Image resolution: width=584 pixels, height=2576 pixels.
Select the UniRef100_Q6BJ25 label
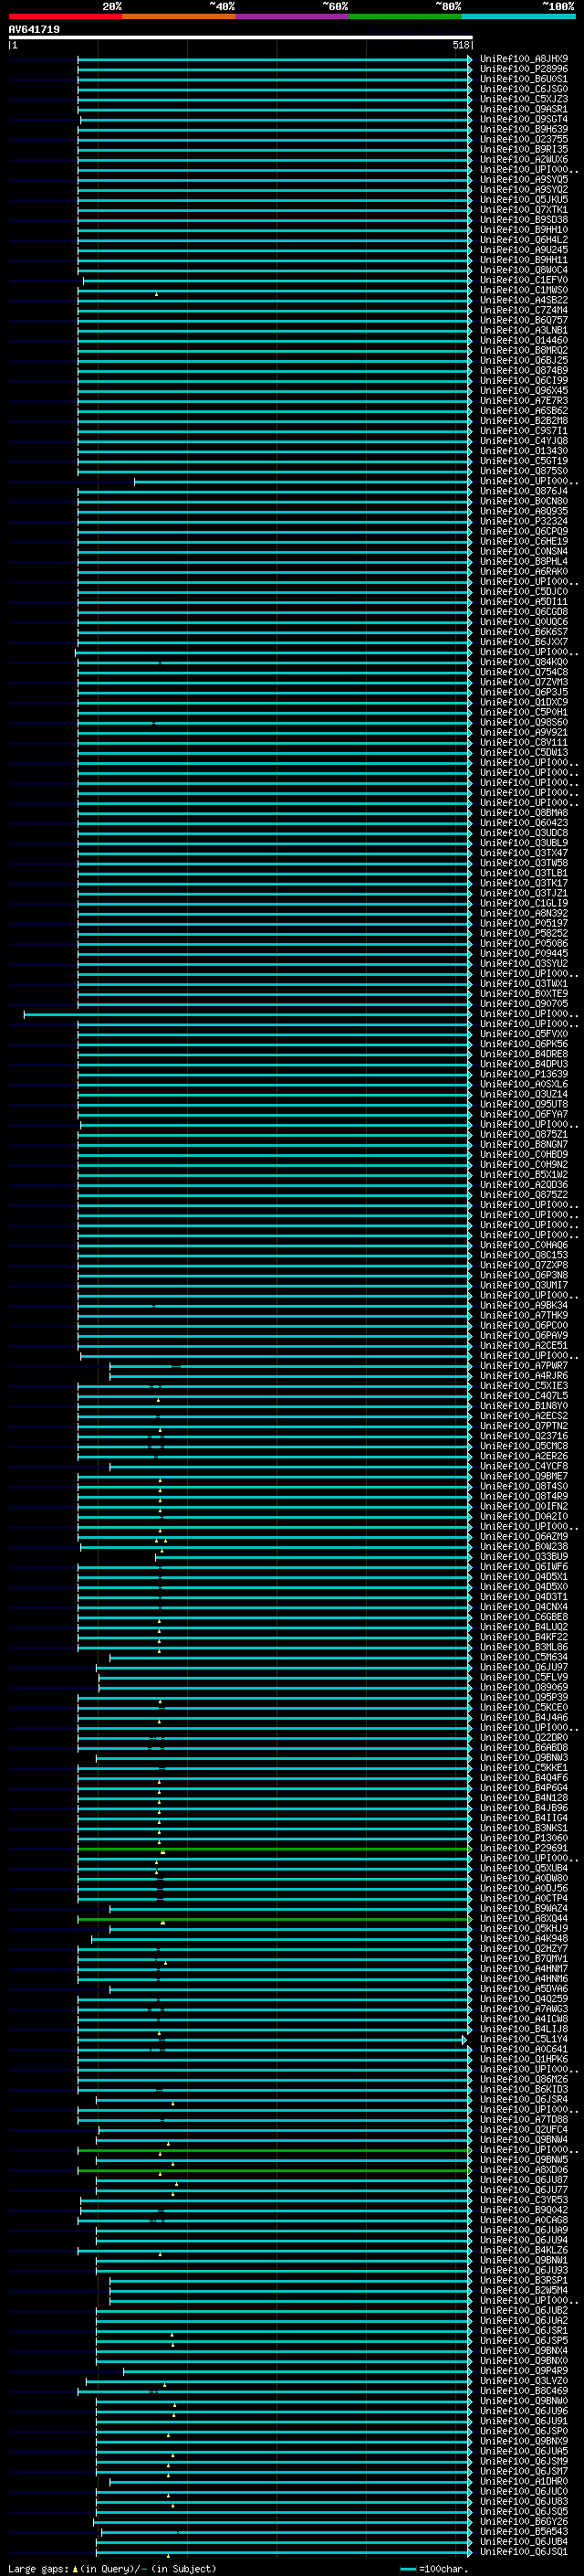click(x=524, y=360)
